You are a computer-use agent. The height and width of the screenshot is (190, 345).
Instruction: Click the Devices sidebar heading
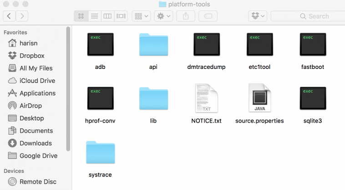tap(14, 171)
